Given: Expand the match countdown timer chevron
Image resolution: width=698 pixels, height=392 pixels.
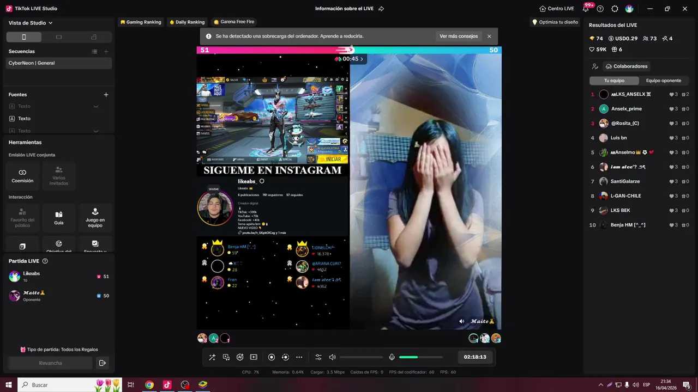Looking at the screenshot, I should (362, 59).
